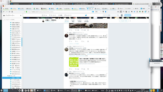Expand the dropdown chevron on the last tweet
This screenshot has width=163, height=92.
tap(107, 74)
